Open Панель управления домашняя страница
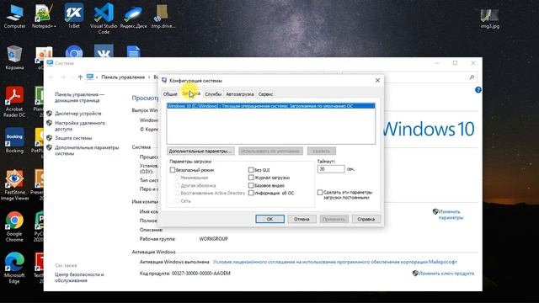539x303 pixels. pos(79,98)
